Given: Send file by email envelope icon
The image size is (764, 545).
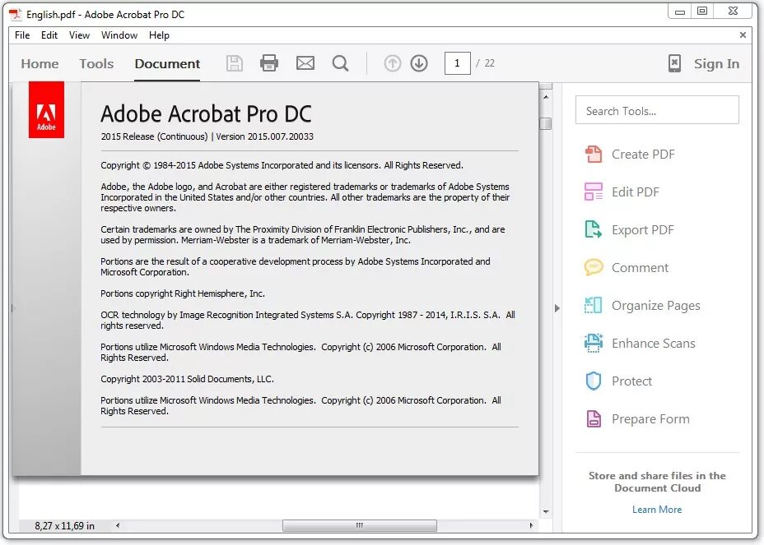Looking at the screenshot, I should pos(305,63).
